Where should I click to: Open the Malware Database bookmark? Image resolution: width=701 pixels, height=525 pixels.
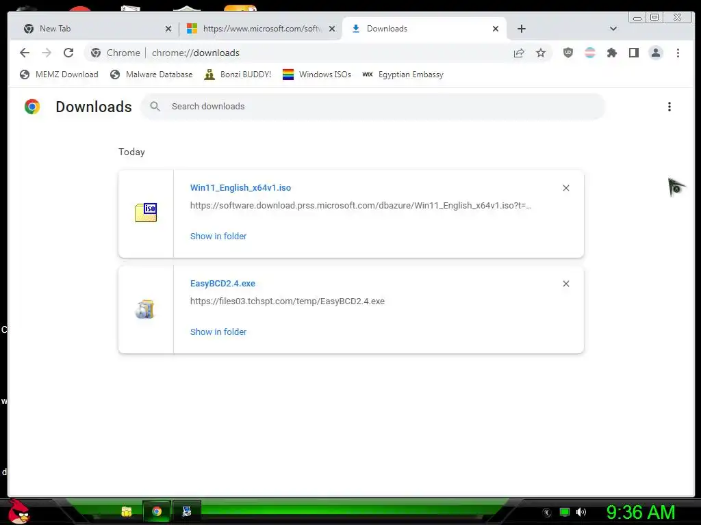point(151,75)
